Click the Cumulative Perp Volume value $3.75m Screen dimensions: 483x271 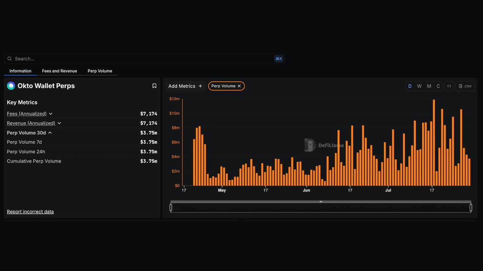[149, 161]
